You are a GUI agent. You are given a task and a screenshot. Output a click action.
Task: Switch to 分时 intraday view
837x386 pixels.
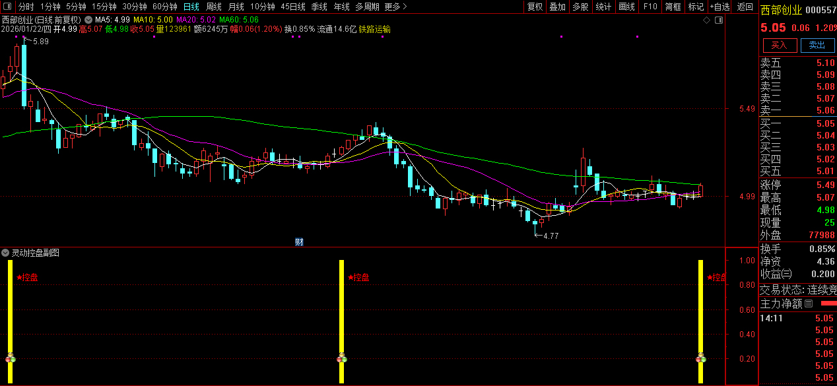[x=26, y=7]
